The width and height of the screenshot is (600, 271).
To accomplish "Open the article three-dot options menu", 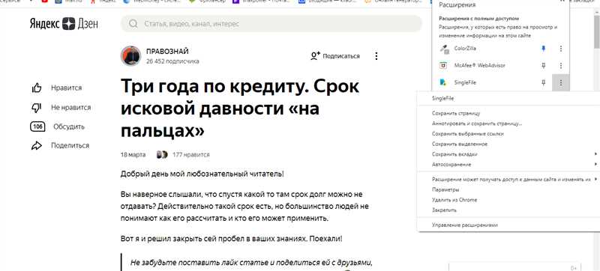I will point(376,56).
